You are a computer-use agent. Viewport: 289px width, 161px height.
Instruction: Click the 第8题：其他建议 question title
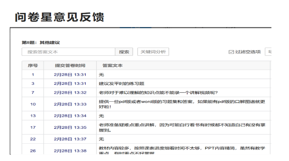click(41, 43)
